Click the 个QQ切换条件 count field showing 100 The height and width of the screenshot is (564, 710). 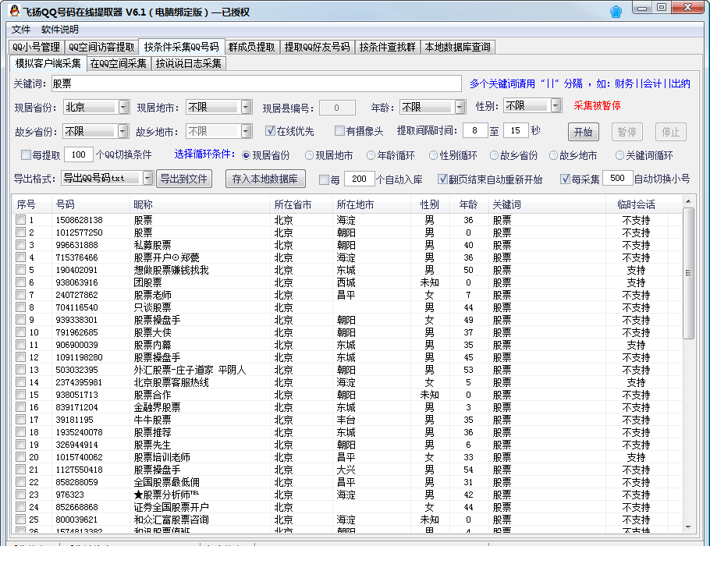click(x=79, y=154)
